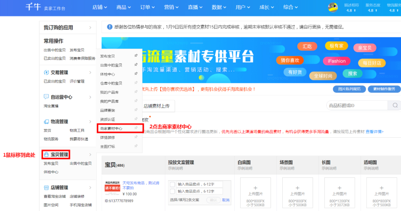Click the 商品标题或ID search input field
Screen dimensions: 401x211
point(355,105)
